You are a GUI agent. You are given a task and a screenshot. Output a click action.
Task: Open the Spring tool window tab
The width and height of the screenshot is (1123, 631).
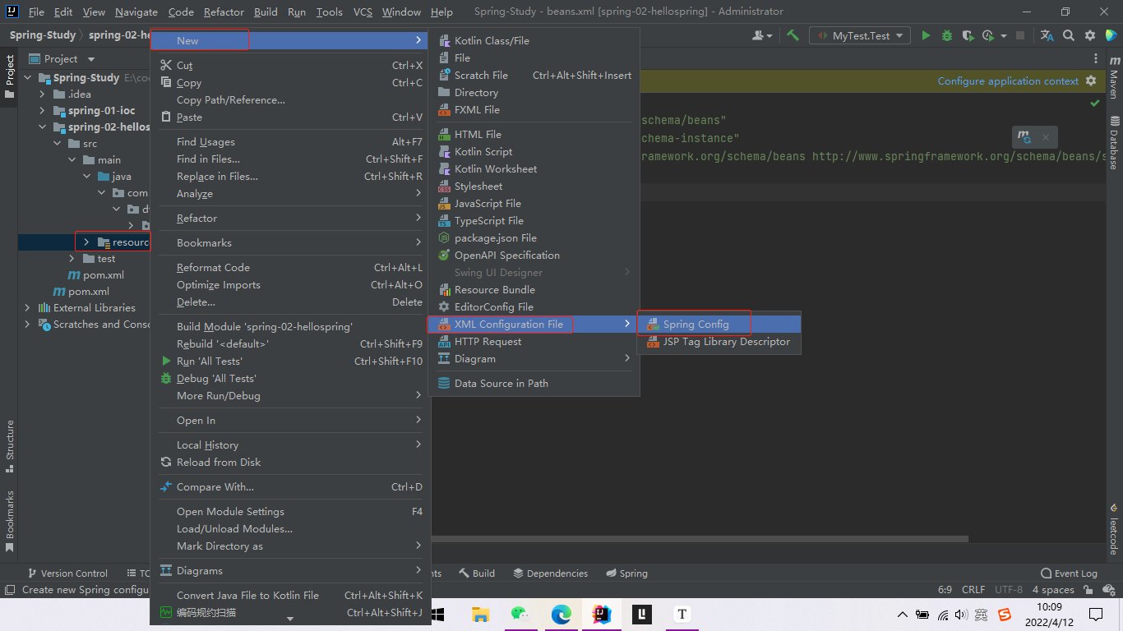pos(626,573)
